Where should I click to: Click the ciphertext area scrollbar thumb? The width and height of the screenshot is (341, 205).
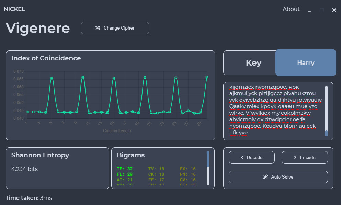(326, 133)
